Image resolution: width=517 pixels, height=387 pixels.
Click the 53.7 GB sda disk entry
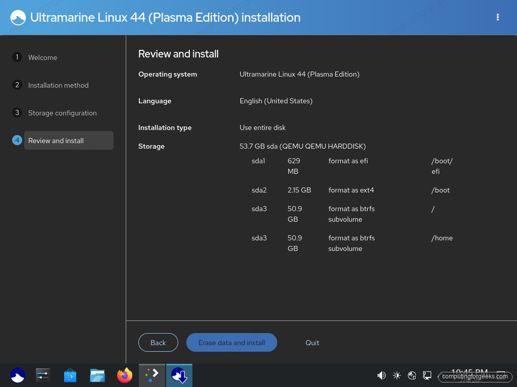point(303,147)
